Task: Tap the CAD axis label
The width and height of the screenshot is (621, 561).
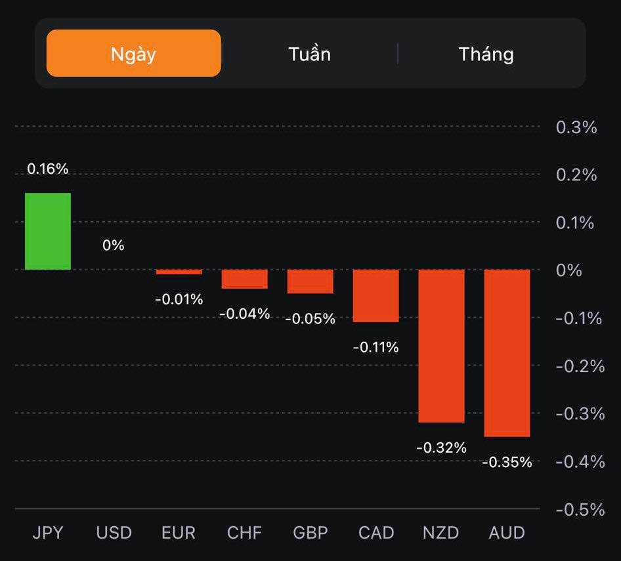Action: (376, 532)
